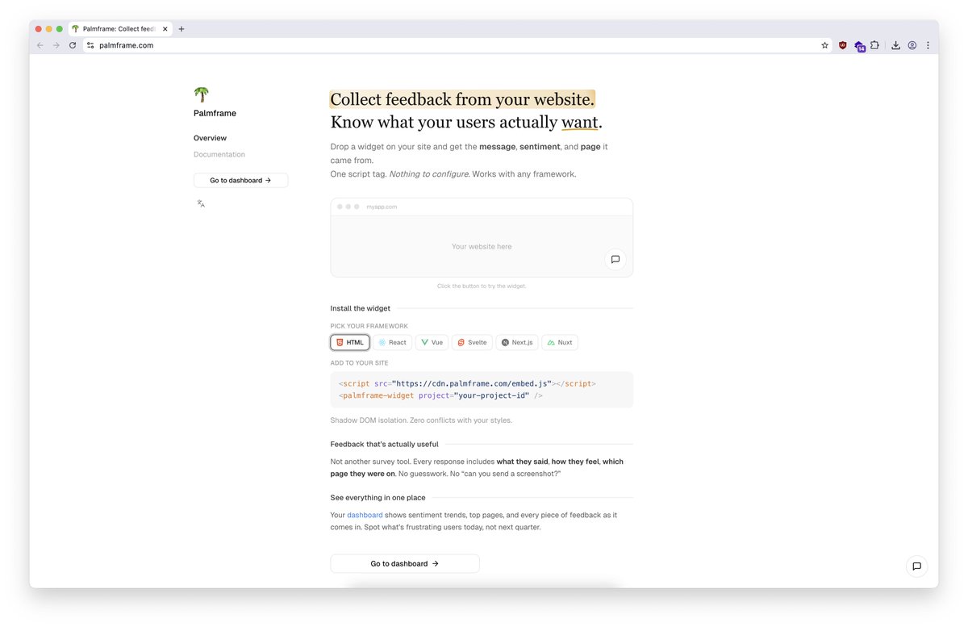Click sidebar Go to dashboard button

click(240, 180)
